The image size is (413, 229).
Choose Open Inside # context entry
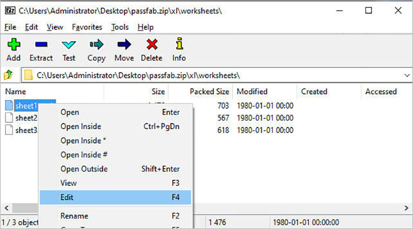pos(116,155)
